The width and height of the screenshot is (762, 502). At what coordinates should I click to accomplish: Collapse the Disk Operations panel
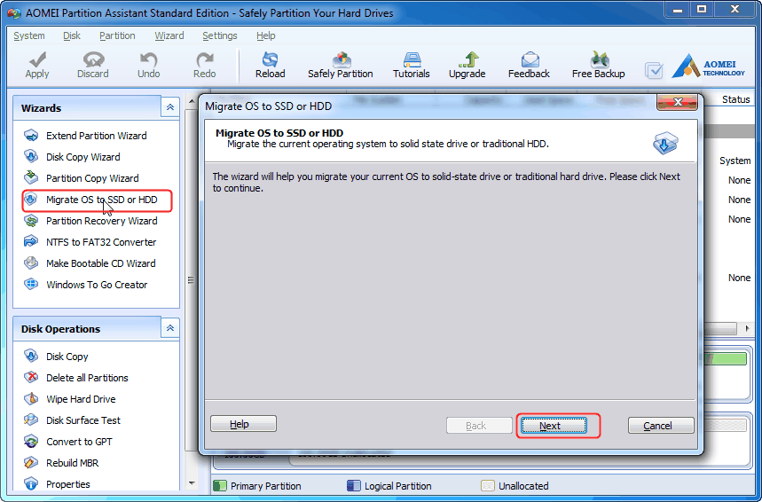(x=170, y=328)
